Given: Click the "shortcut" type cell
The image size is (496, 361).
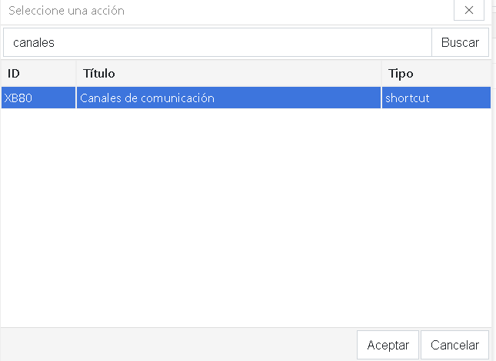Looking at the screenshot, I should 408,98.
